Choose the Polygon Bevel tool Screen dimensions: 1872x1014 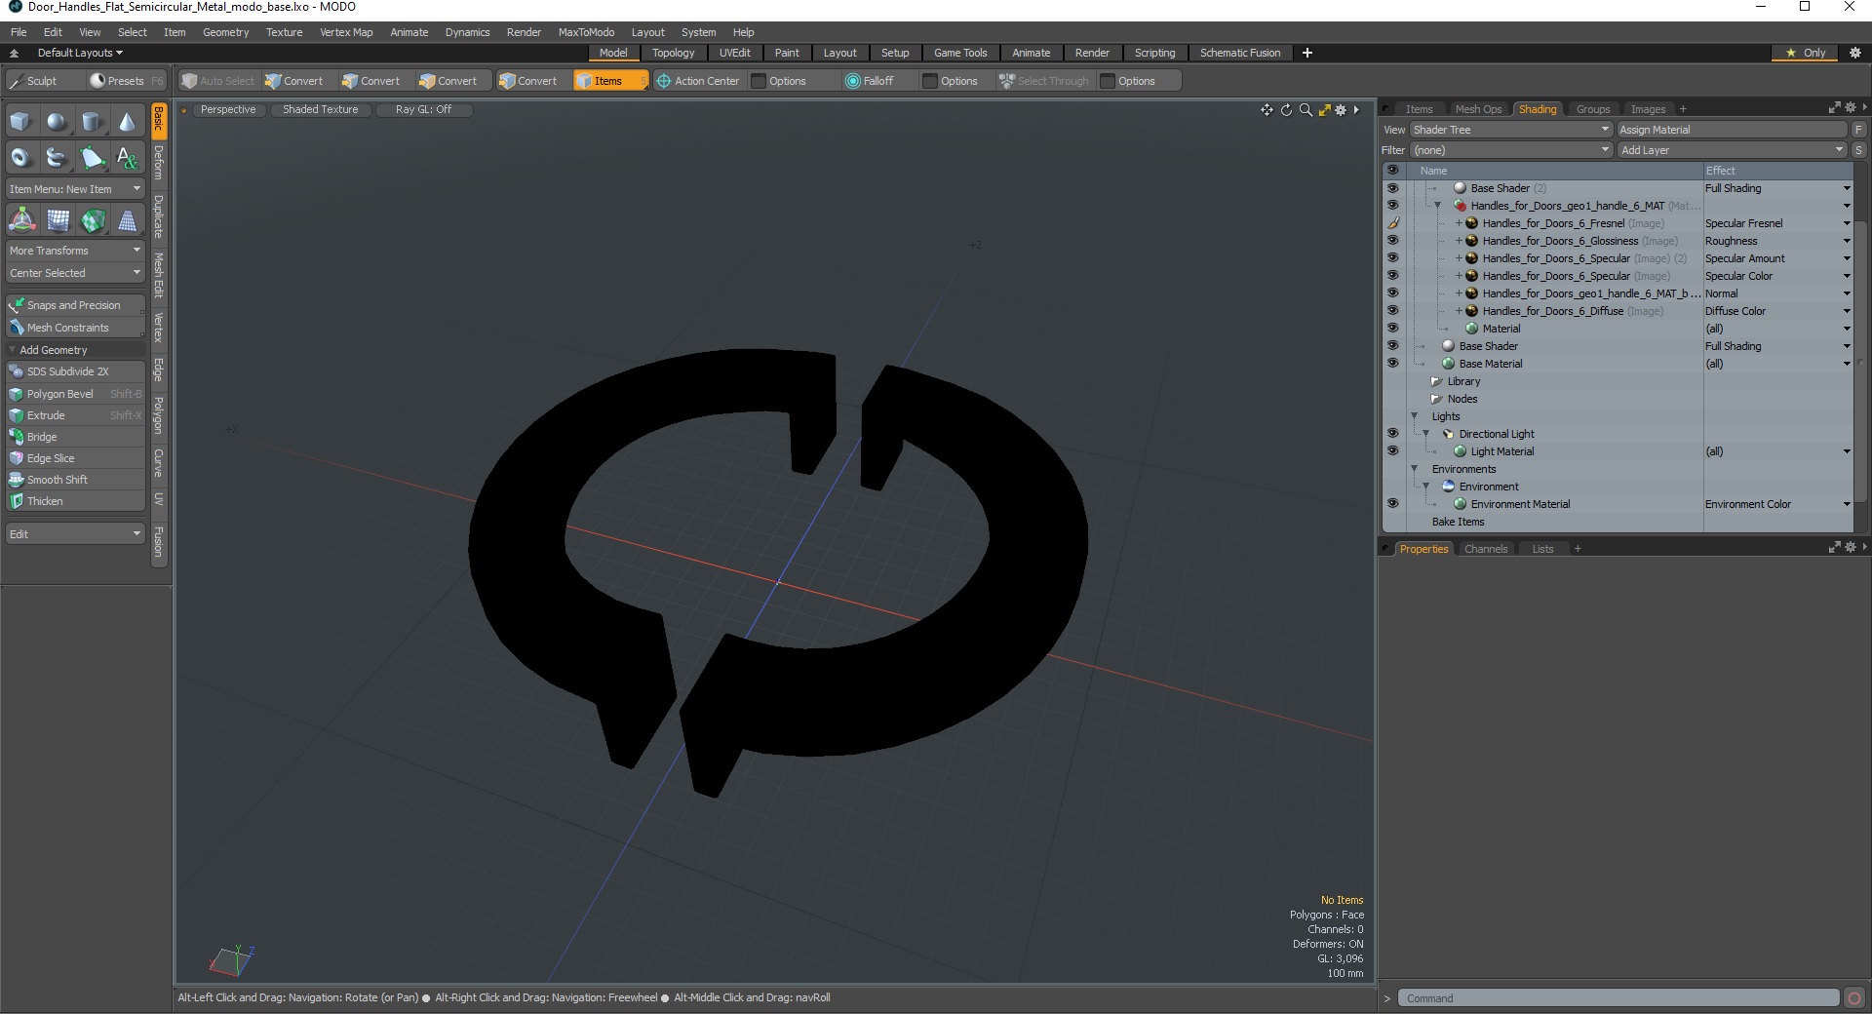pyautogui.click(x=75, y=394)
